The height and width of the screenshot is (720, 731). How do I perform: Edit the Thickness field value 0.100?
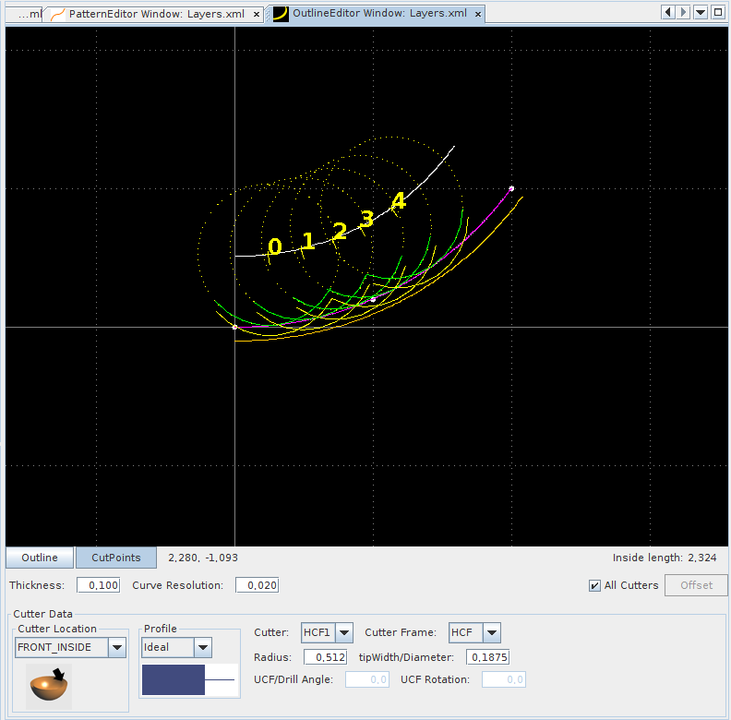99,585
